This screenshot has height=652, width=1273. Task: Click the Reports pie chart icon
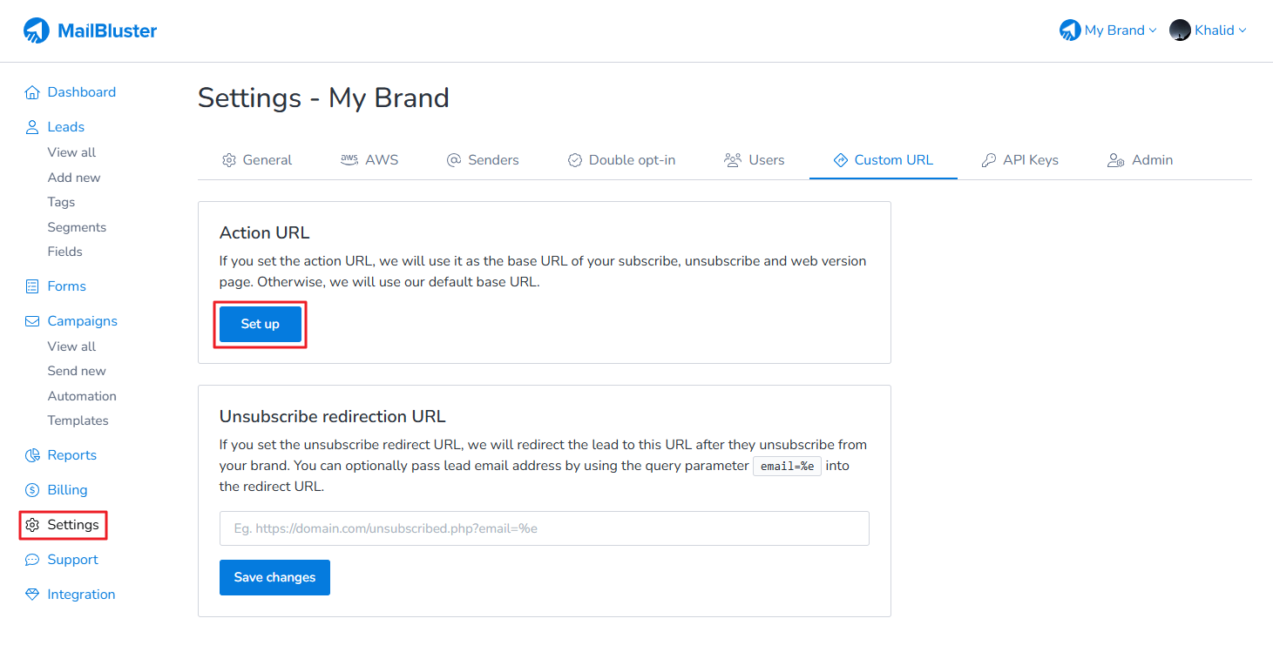click(32, 455)
